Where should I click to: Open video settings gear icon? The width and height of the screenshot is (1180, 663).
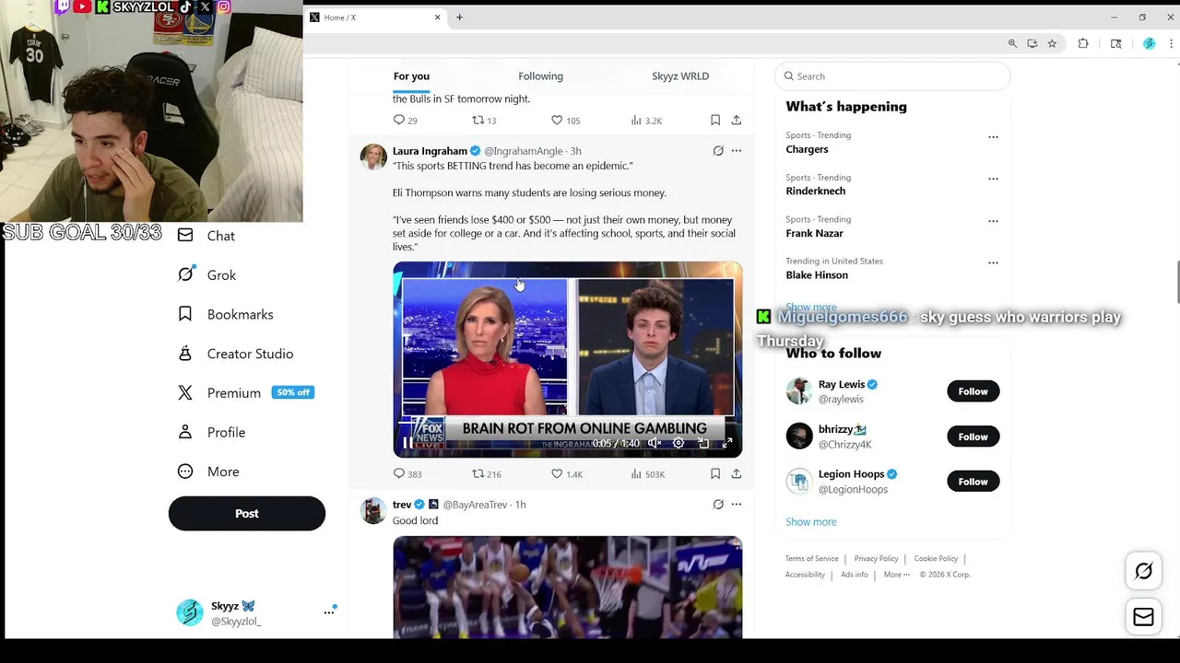[678, 443]
